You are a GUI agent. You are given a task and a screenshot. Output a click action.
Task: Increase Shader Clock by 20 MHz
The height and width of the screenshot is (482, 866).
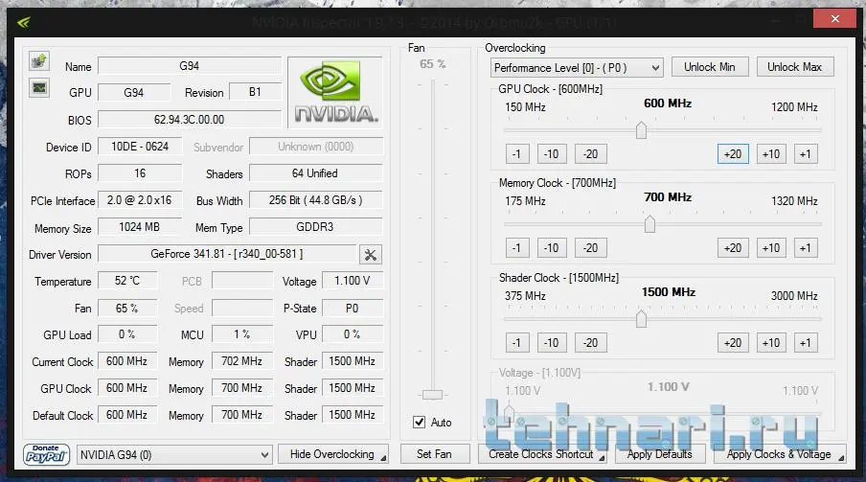tap(733, 343)
